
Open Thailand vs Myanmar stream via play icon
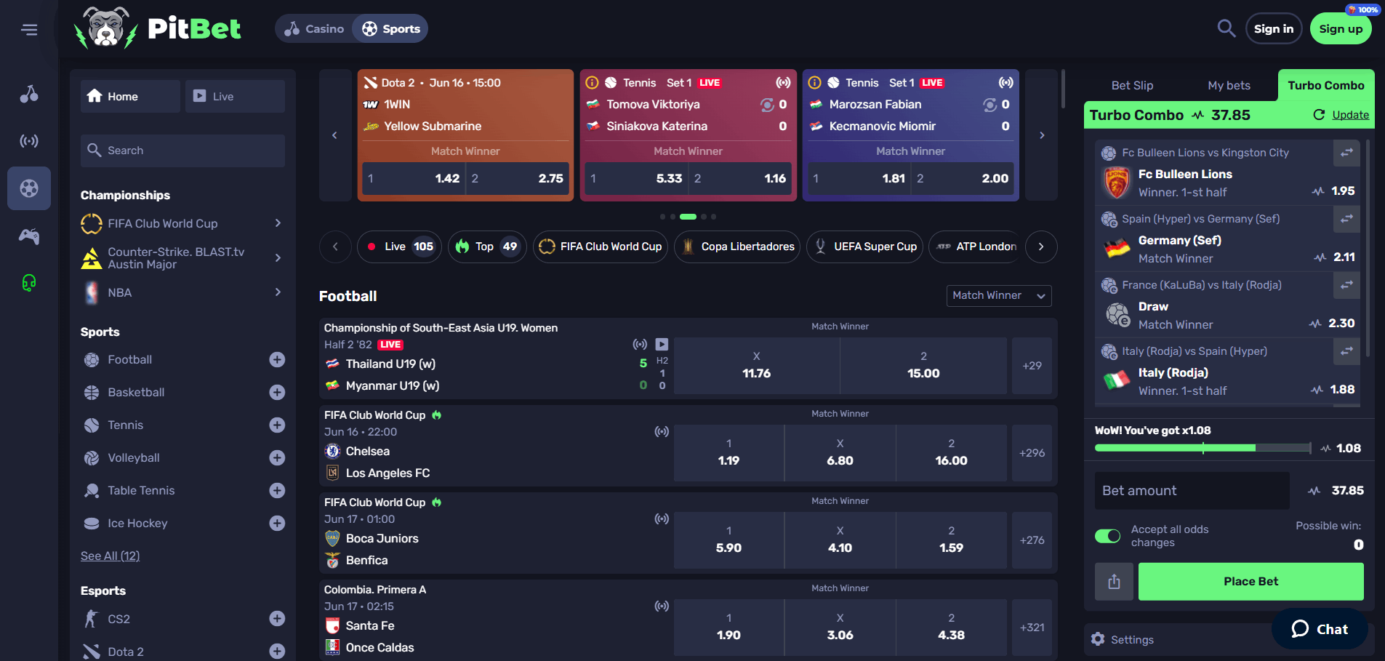(662, 344)
